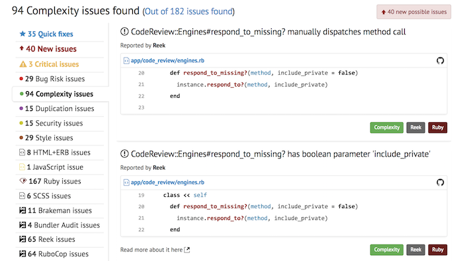Viewport: 463px width, 261px height.
Task: Click Brakeman issues engine icon
Action: 22,210
